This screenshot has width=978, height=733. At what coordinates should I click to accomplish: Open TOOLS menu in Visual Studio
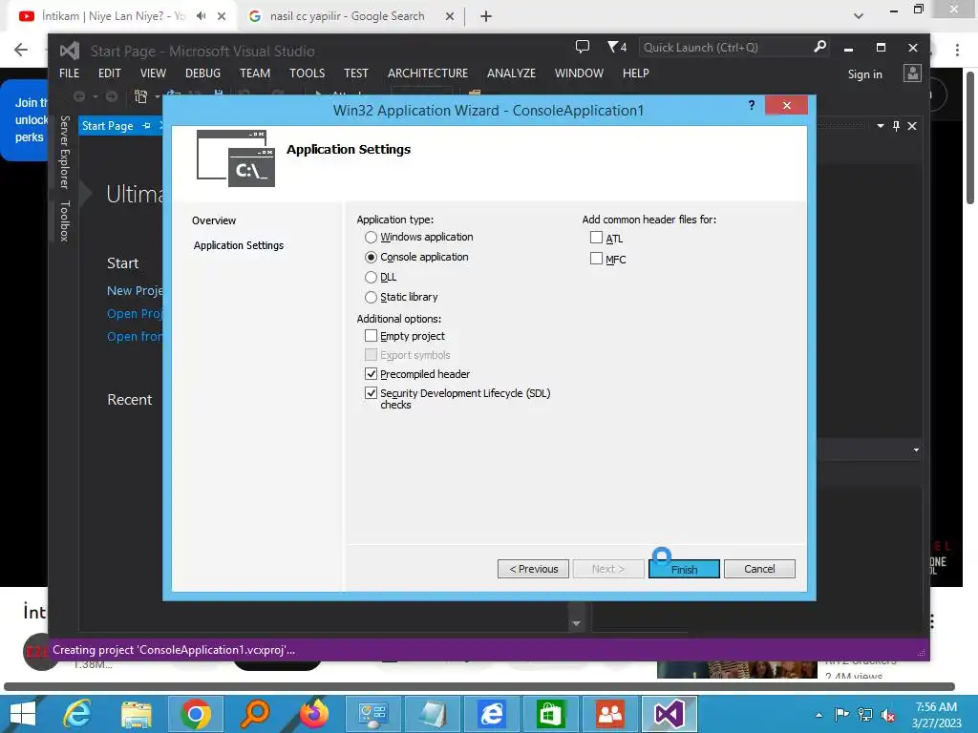point(307,73)
